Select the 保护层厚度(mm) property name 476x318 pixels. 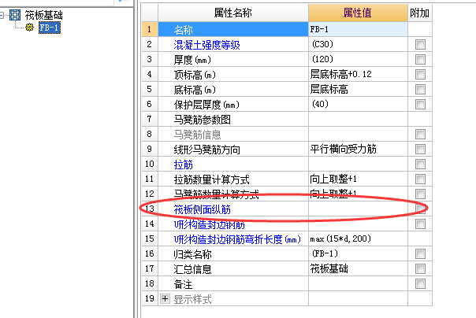(206, 105)
